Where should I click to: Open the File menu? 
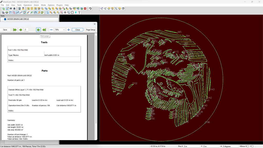[3, 5]
